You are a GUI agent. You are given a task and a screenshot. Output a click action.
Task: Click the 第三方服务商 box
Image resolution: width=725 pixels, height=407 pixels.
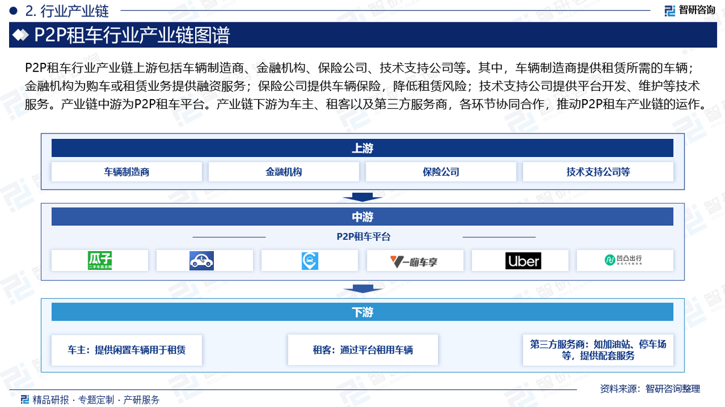point(598,350)
